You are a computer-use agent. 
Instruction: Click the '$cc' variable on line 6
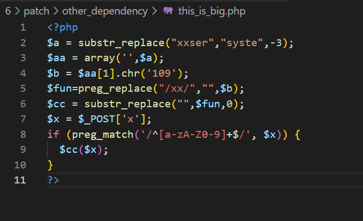[x=56, y=104]
